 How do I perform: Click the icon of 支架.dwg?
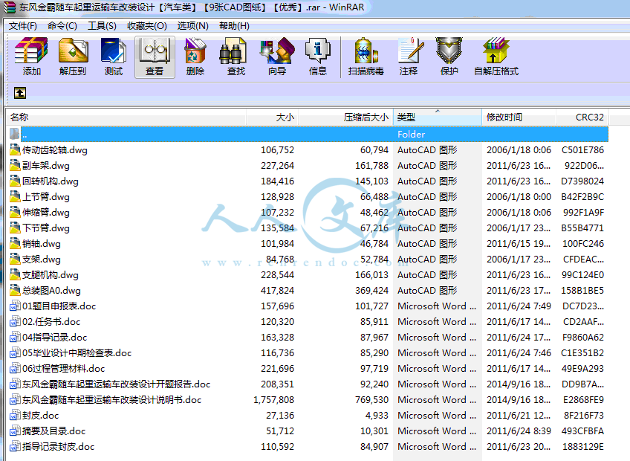pyautogui.click(x=15, y=259)
